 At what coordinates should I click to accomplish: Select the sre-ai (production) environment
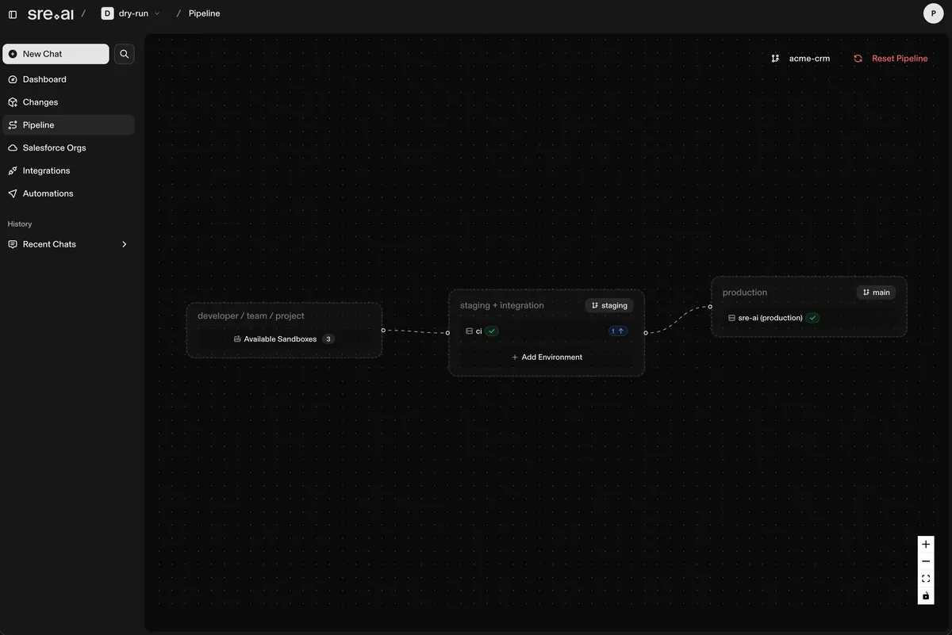coord(808,318)
